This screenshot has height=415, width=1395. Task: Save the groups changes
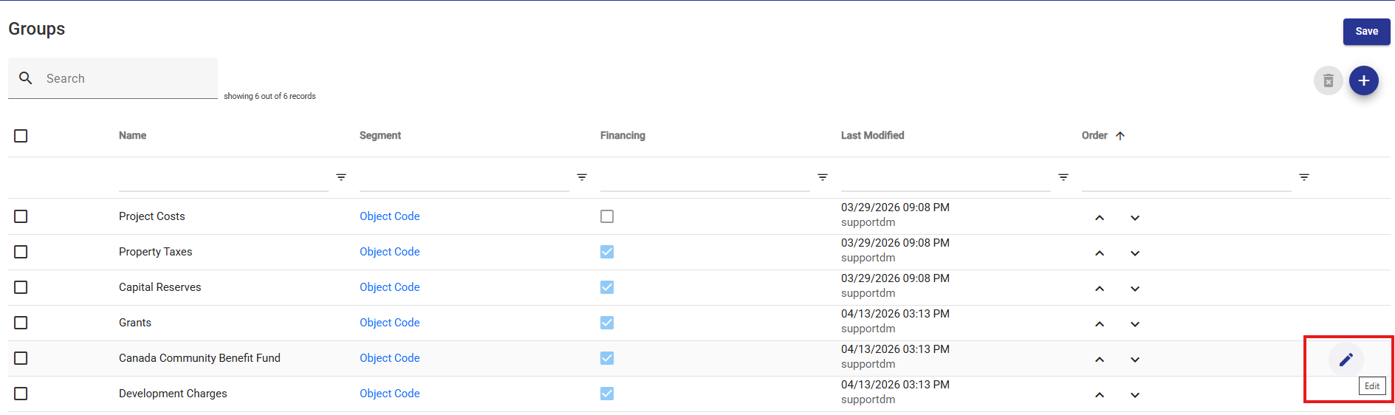point(1366,31)
